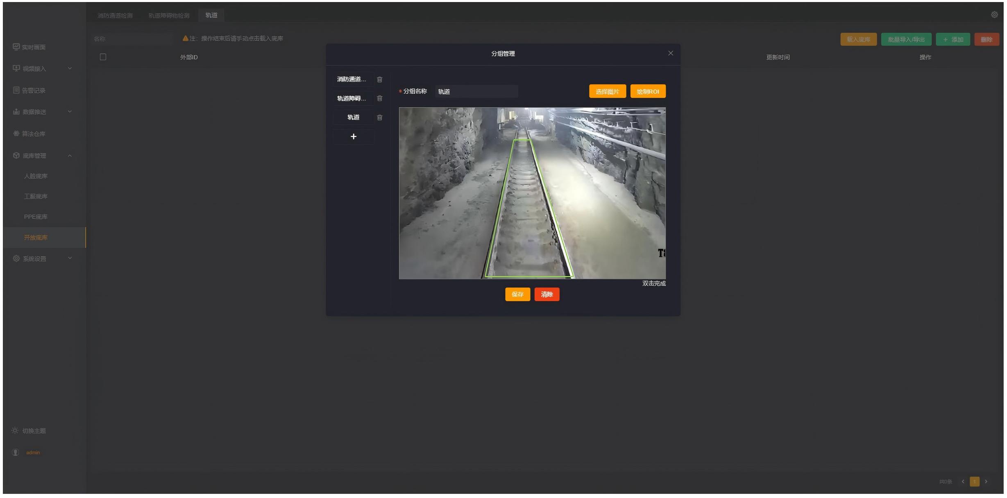Clear the ROI with 清除 button
The height and width of the screenshot is (498, 1007).
[x=547, y=294]
